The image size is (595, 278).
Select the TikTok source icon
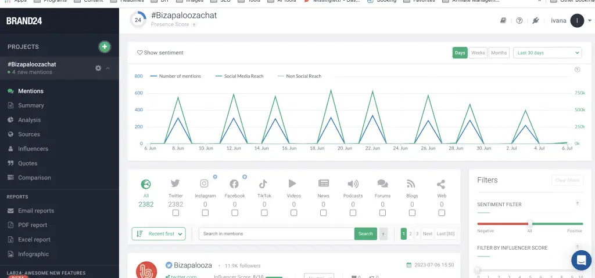tap(263, 184)
